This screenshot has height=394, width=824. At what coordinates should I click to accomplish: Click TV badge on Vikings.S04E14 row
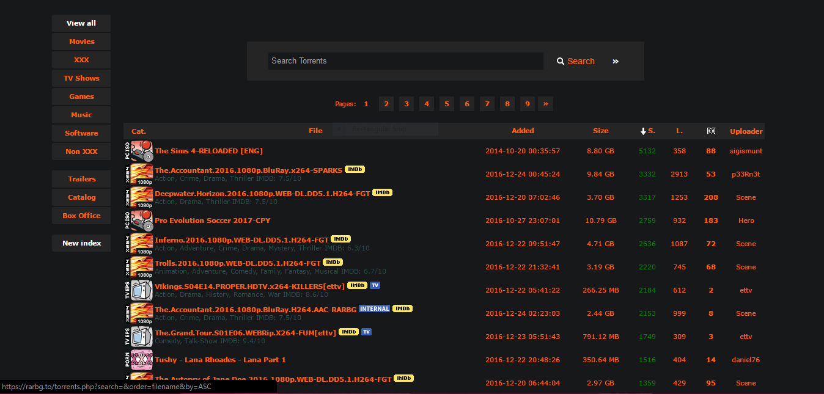(x=375, y=285)
